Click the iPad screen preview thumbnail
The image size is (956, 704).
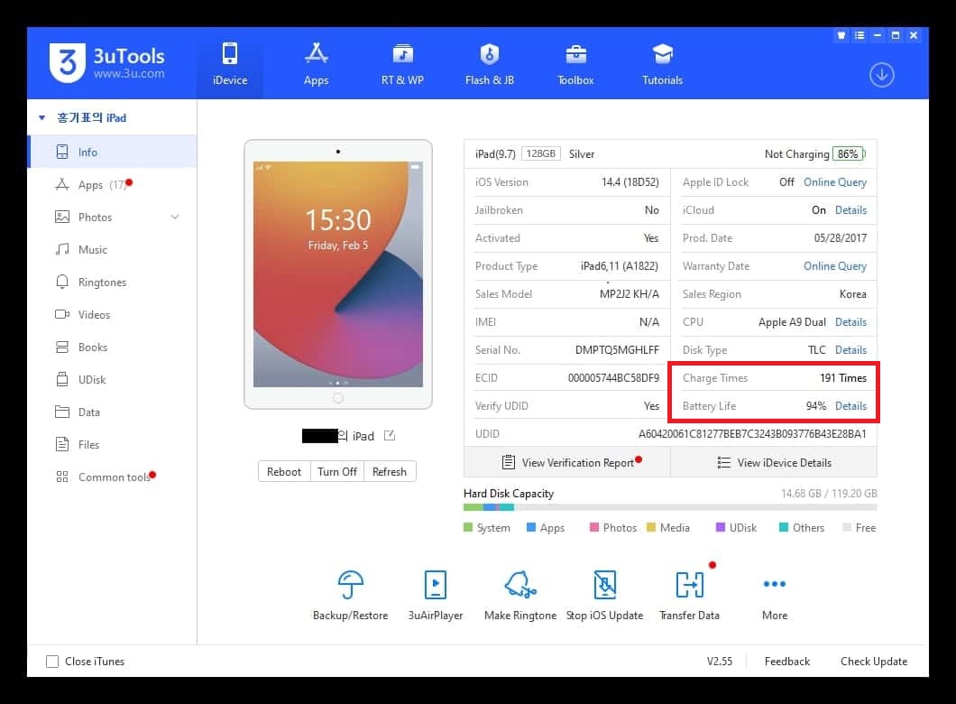[x=337, y=273]
